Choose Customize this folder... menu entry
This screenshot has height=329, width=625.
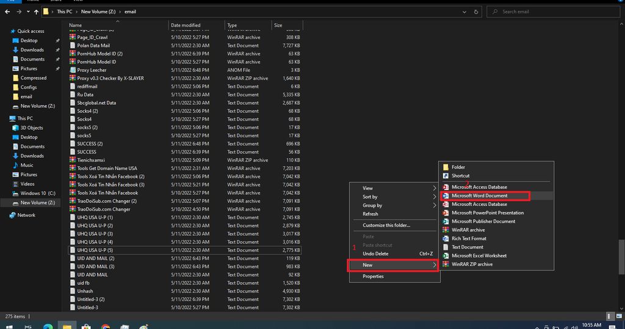(395, 225)
